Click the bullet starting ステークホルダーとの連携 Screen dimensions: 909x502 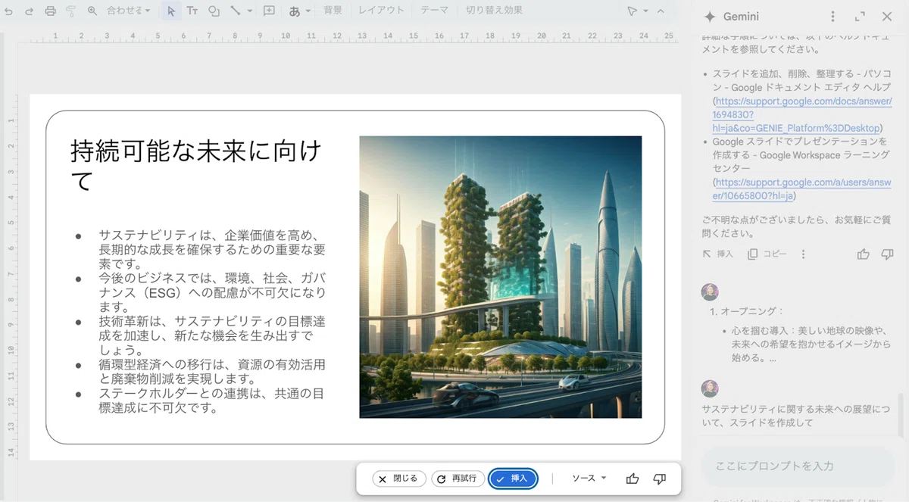213,401
